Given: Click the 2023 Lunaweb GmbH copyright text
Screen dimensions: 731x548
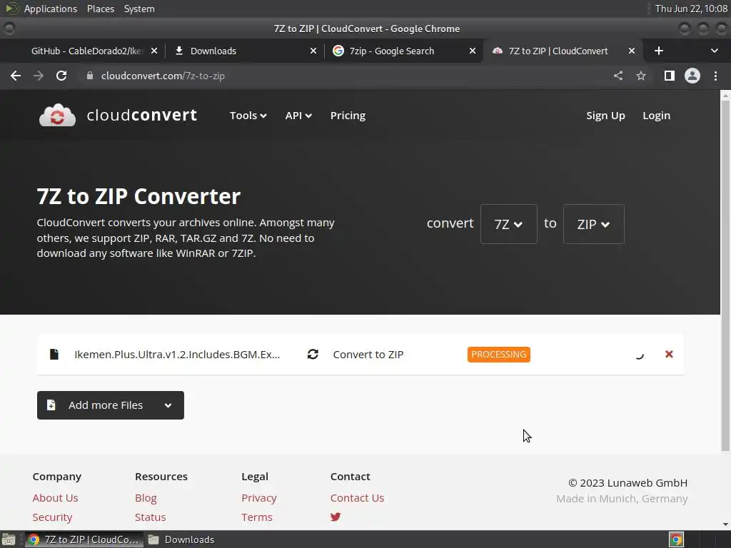Looking at the screenshot, I should [x=627, y=483].
